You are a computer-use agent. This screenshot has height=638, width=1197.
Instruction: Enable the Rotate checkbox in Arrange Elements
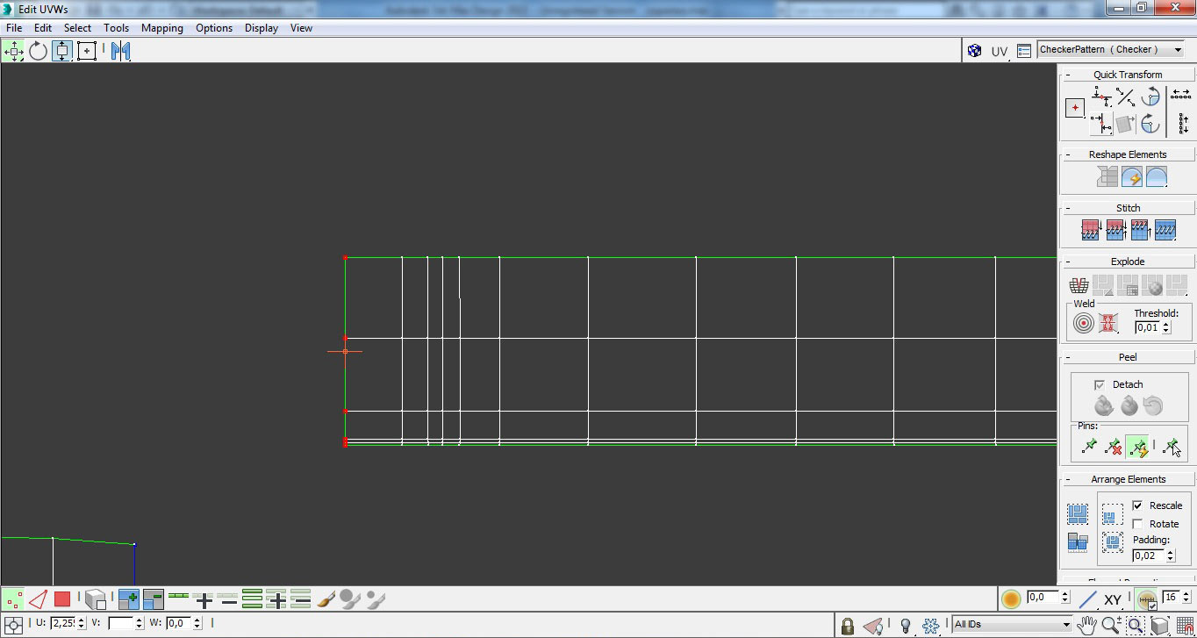click(1138, 524)
